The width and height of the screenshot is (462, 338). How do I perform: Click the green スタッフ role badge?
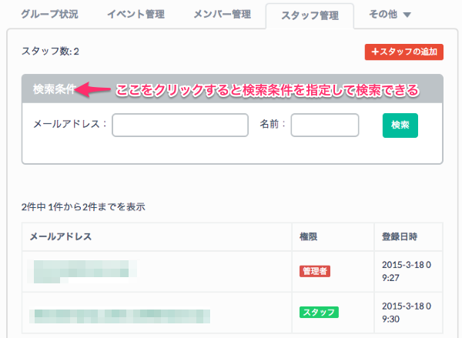pyautogui.click(x=320, y=313)
